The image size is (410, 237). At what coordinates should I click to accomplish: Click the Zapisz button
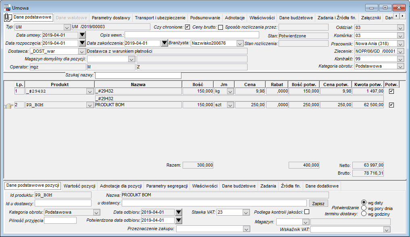point(318,203)
